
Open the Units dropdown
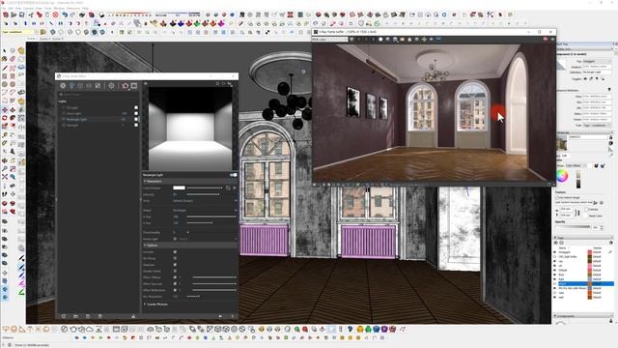(x=205, y=201)
